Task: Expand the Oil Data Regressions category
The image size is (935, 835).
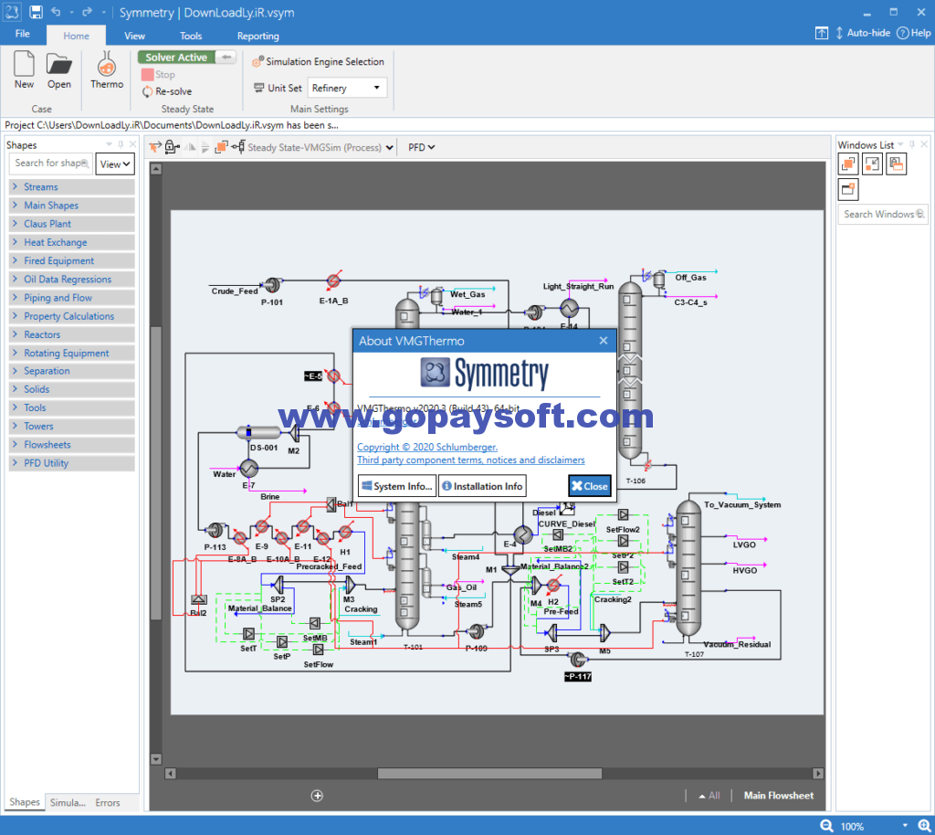Action: point(71,280)
